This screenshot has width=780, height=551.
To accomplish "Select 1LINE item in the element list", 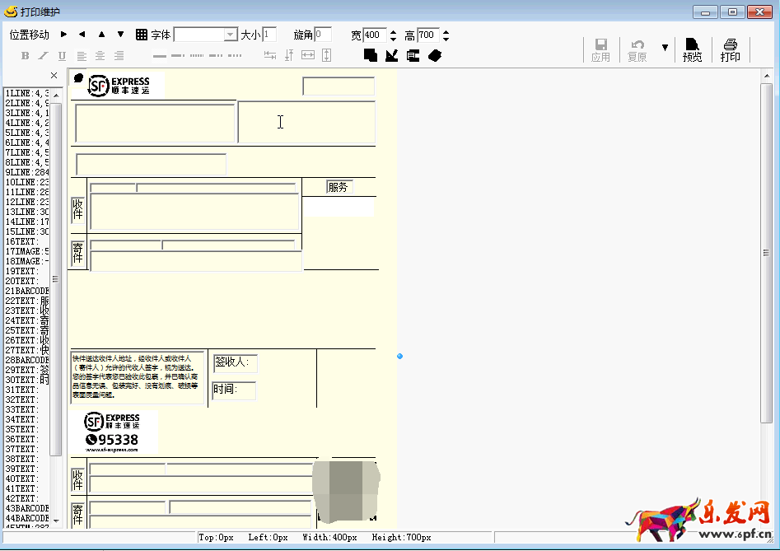I will click(x=26, y=93).
